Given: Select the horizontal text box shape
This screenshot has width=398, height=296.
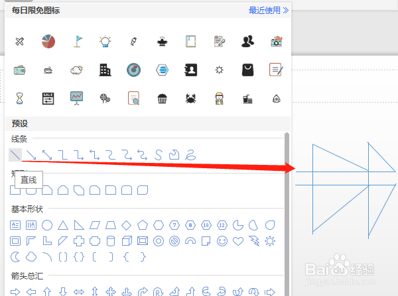Looking at the screenshot, I should (x=15, y=225).
